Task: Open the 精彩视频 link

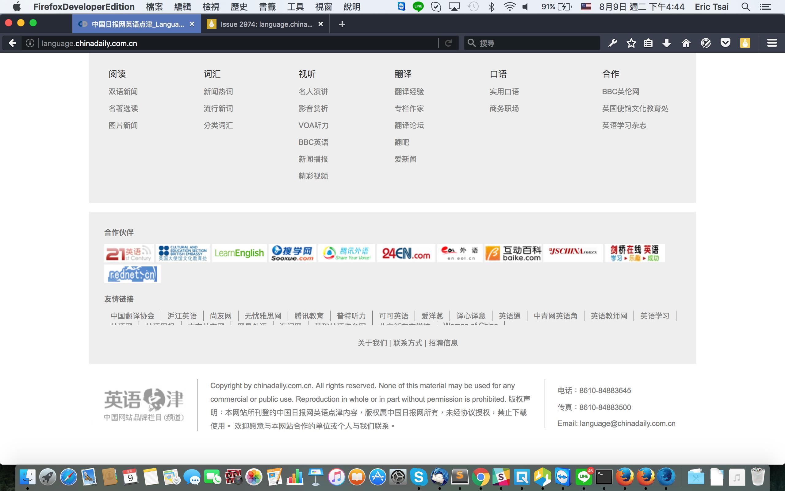Action: [x=313, y=176]
